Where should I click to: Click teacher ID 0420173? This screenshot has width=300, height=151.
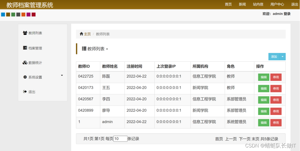(86, 88)
